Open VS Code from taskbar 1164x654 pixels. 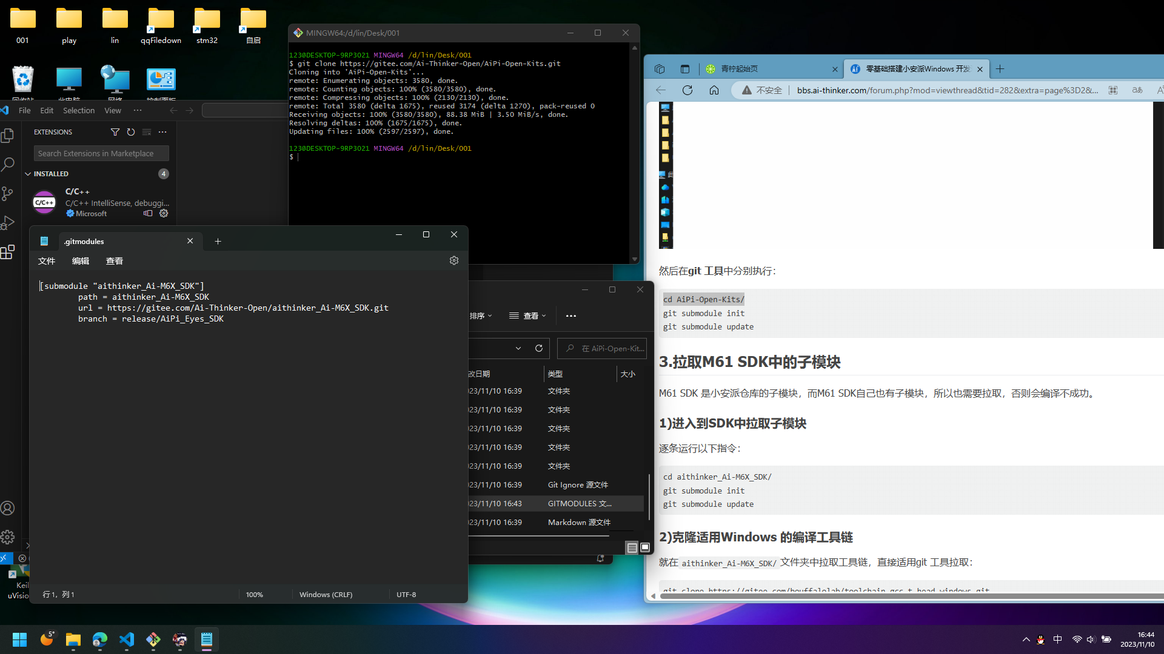[127, 639]
